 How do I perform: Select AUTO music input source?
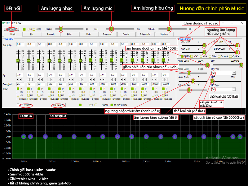tap(182, 56)
